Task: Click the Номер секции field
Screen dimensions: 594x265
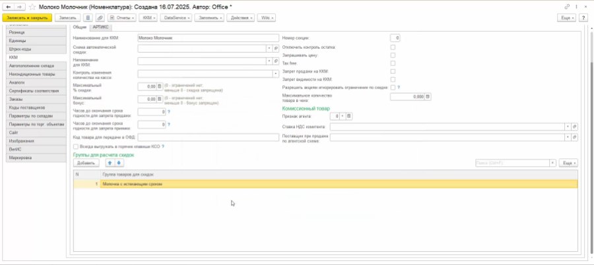Action: coord(395,38)
